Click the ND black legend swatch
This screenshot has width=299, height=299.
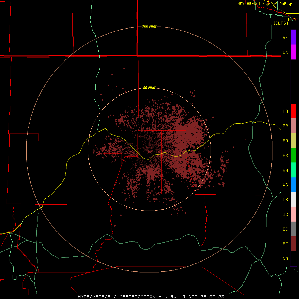click(293, 258)
